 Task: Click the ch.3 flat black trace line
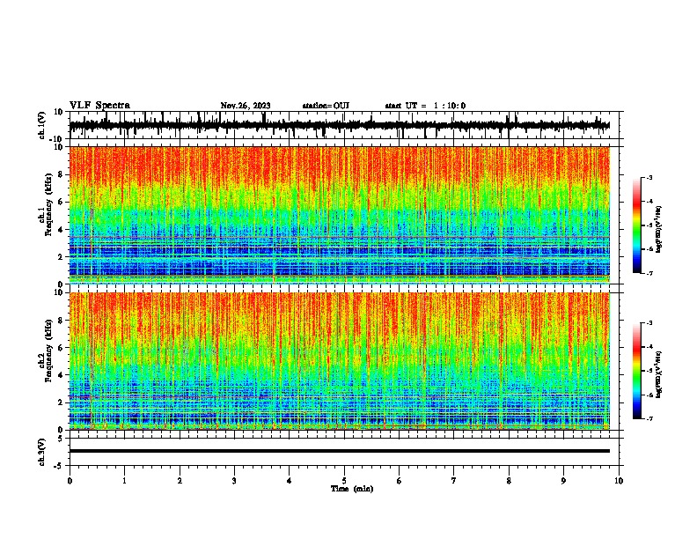click(x=340, y=451)
